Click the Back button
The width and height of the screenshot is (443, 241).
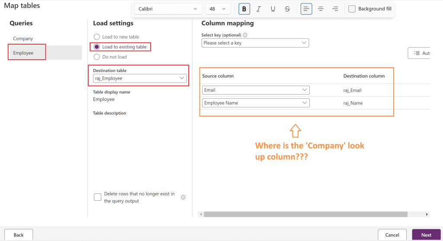(19, 235)
